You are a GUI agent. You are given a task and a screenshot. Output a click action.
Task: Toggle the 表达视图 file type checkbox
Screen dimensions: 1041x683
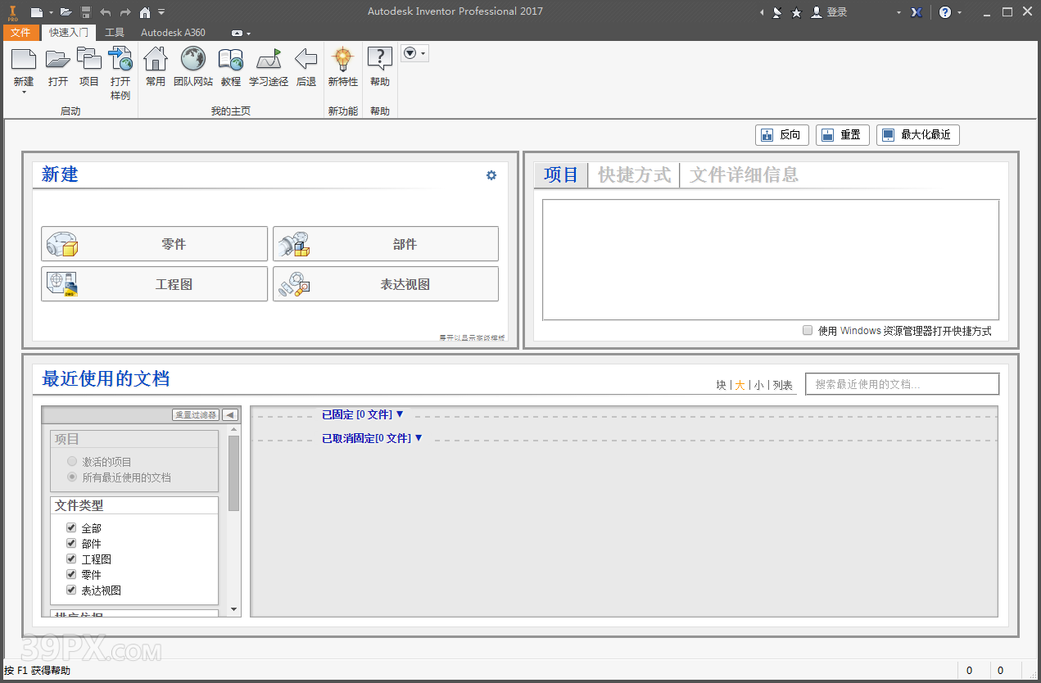(71, 590)
